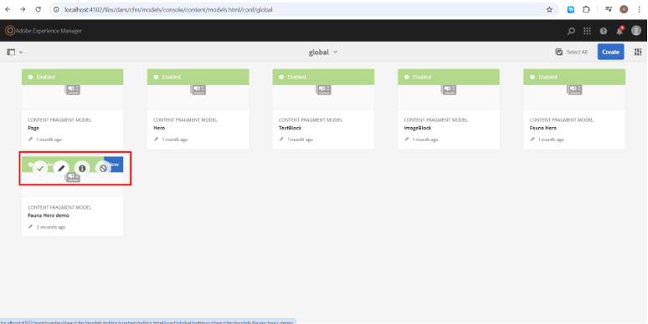Open Chrome profile avatar
Image resolution: width=648 pixels, height=324 pixels.
[x=624, y=9]
